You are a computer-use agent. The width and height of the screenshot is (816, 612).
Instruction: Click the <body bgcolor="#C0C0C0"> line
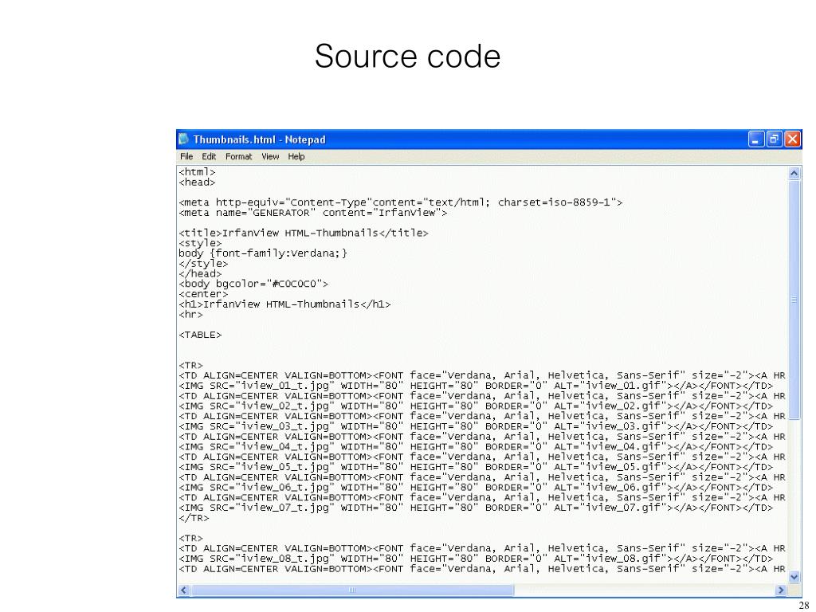253,284
